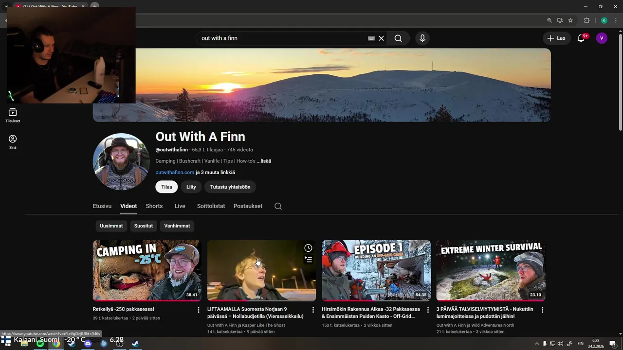Open the purple V account avatar menu
Viewport: 623px width, 350px height.
[x=602, y=38]
